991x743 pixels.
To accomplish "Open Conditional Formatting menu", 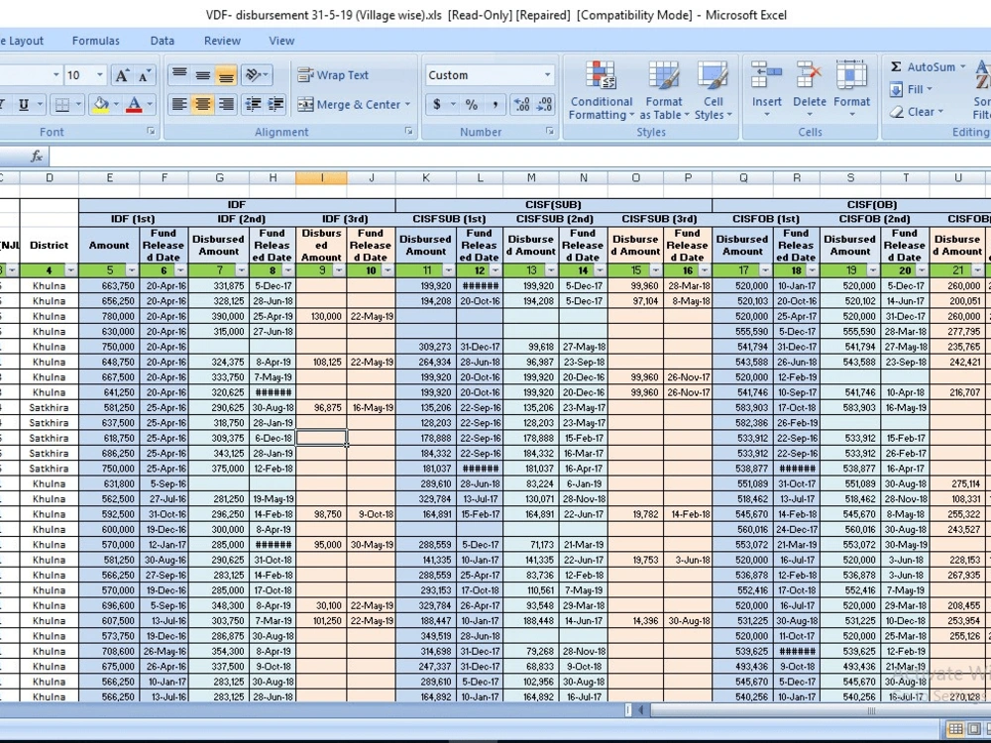I will pos(602,90).
